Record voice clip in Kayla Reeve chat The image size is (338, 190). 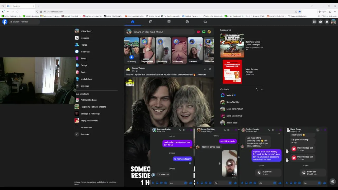coord(287,183)
